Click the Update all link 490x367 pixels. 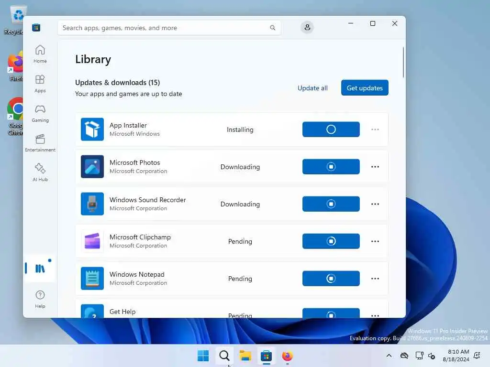click(312, 88)
